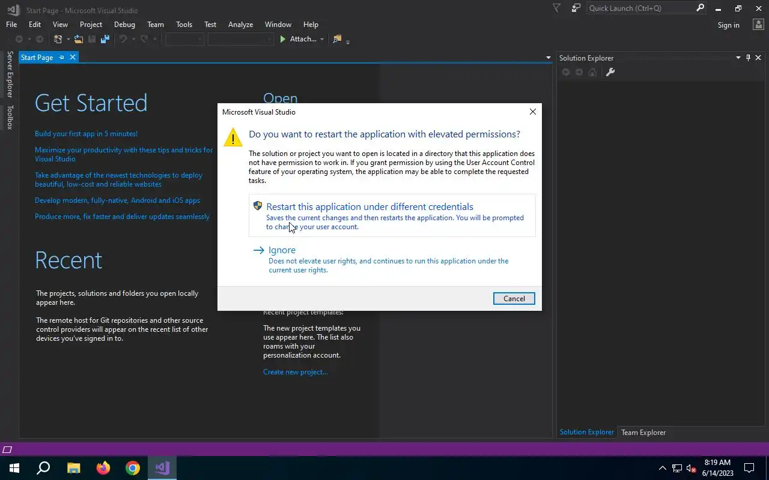Choose the Ignore option in dialog
This screenshot has width=769, height=480.
tap(392, 259)
